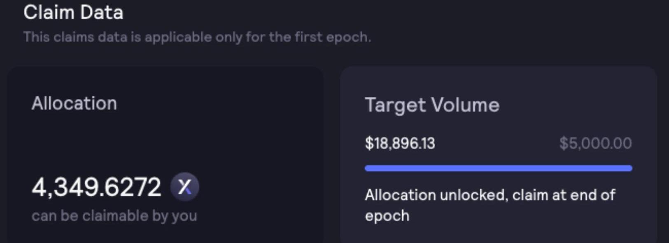Click the X token icon beside allocation amount

pyautogui.click(x=185, y=187)
